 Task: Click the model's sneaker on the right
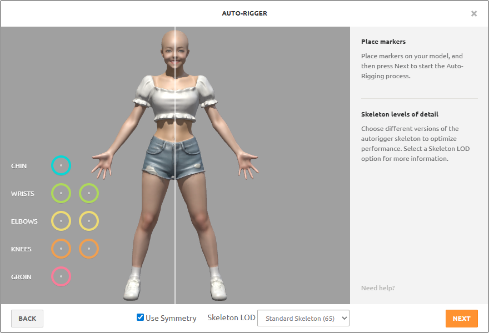coord(218,289)
